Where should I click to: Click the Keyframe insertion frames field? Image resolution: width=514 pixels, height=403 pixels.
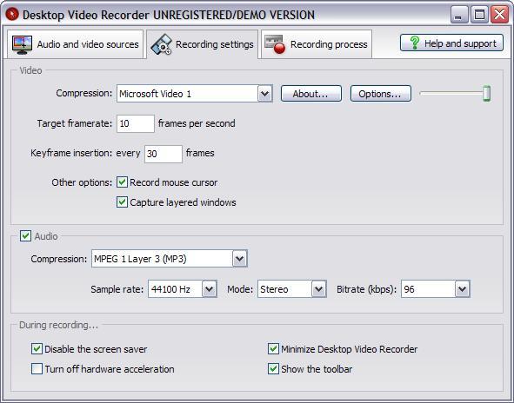coord(164,154)
